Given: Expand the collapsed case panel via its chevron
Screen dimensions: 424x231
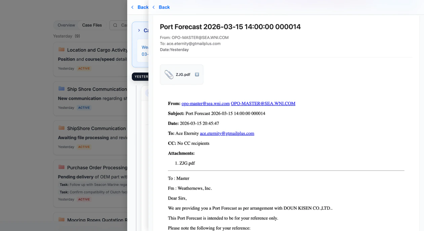Looking at the screenshot, I should [139, 30].
